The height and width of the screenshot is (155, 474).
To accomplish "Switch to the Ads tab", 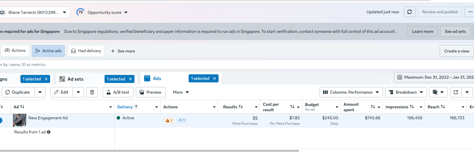I will pos(157,78).
